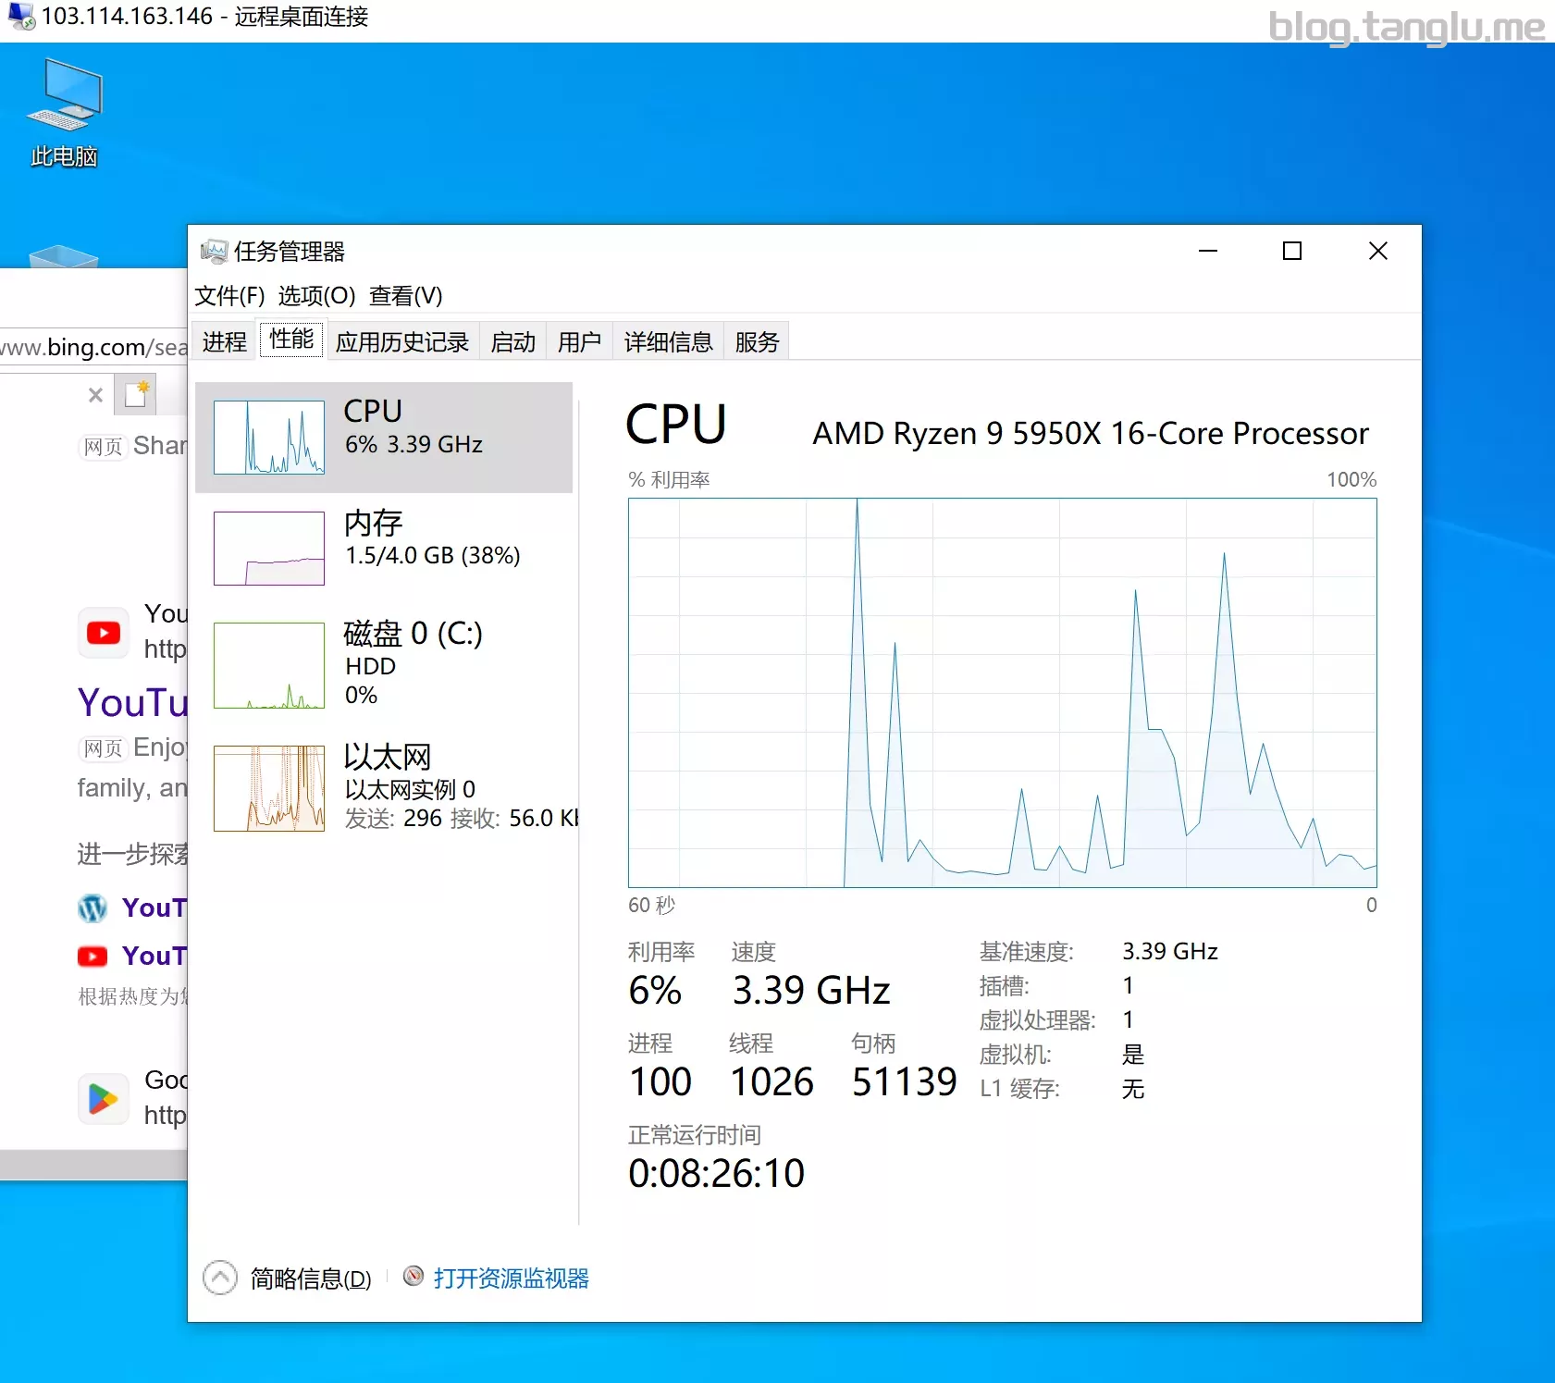The width and height of the screenshot is (1555, 1383).
Task: Click the 60 秒 axis label
Action: [x=652, y=906]
